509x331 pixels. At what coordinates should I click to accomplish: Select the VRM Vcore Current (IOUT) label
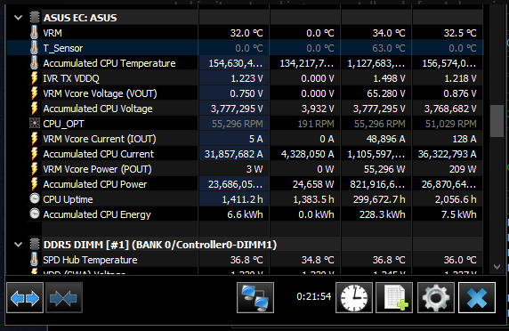[100, 139]
